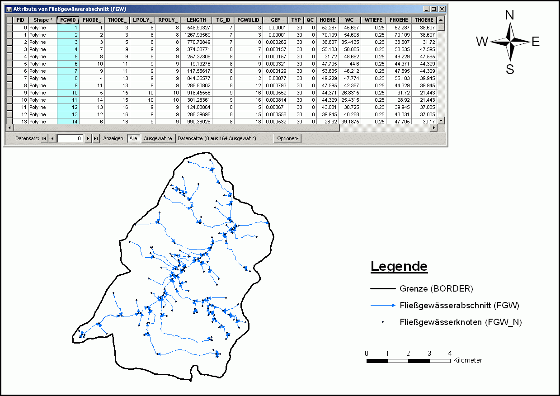The width and height of the screenshot is (560, 396).
Task: Go to the first record in table
Action: click(44, 139)
